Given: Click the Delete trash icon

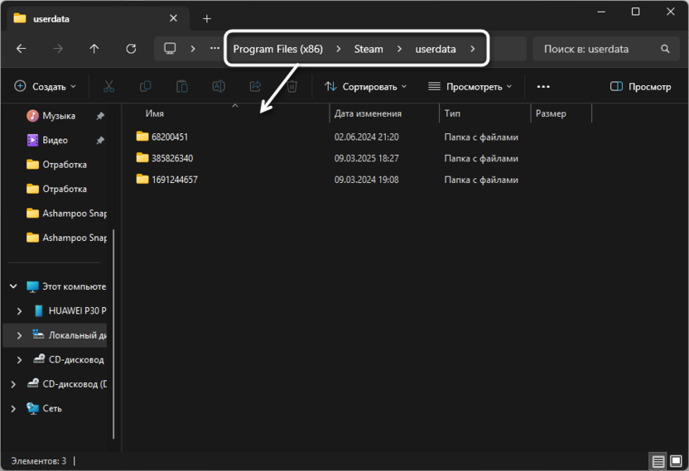Looking at the screenshot, I should click(291, 86).
